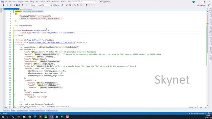This screenshot has width=212, height=119.
Task: Open the Any CPU platform dropdown
Action: [44, 5]
